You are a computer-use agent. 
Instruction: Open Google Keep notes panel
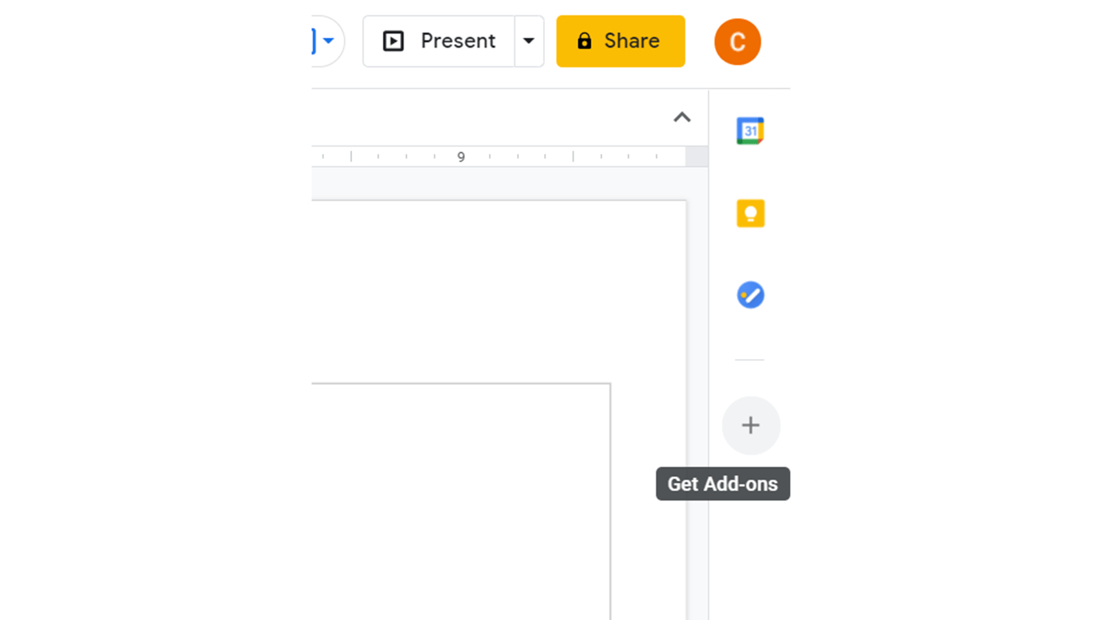[750, 214]
